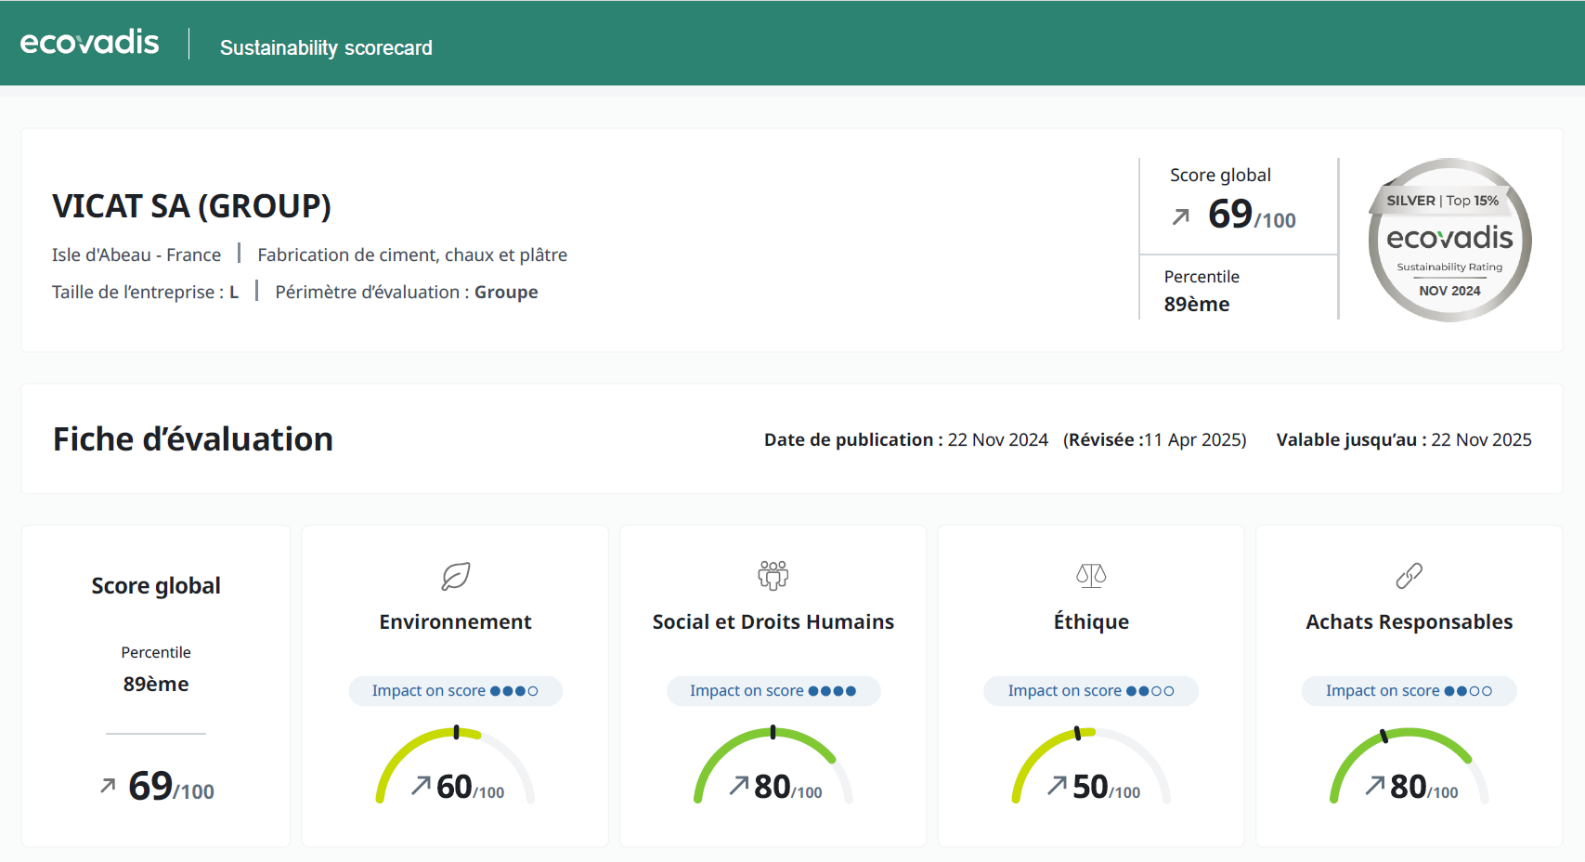Click the Social et Droits Humains score gauge
Screen dimensions: 1585x862
pyautogui.click(x=773, y=765)
